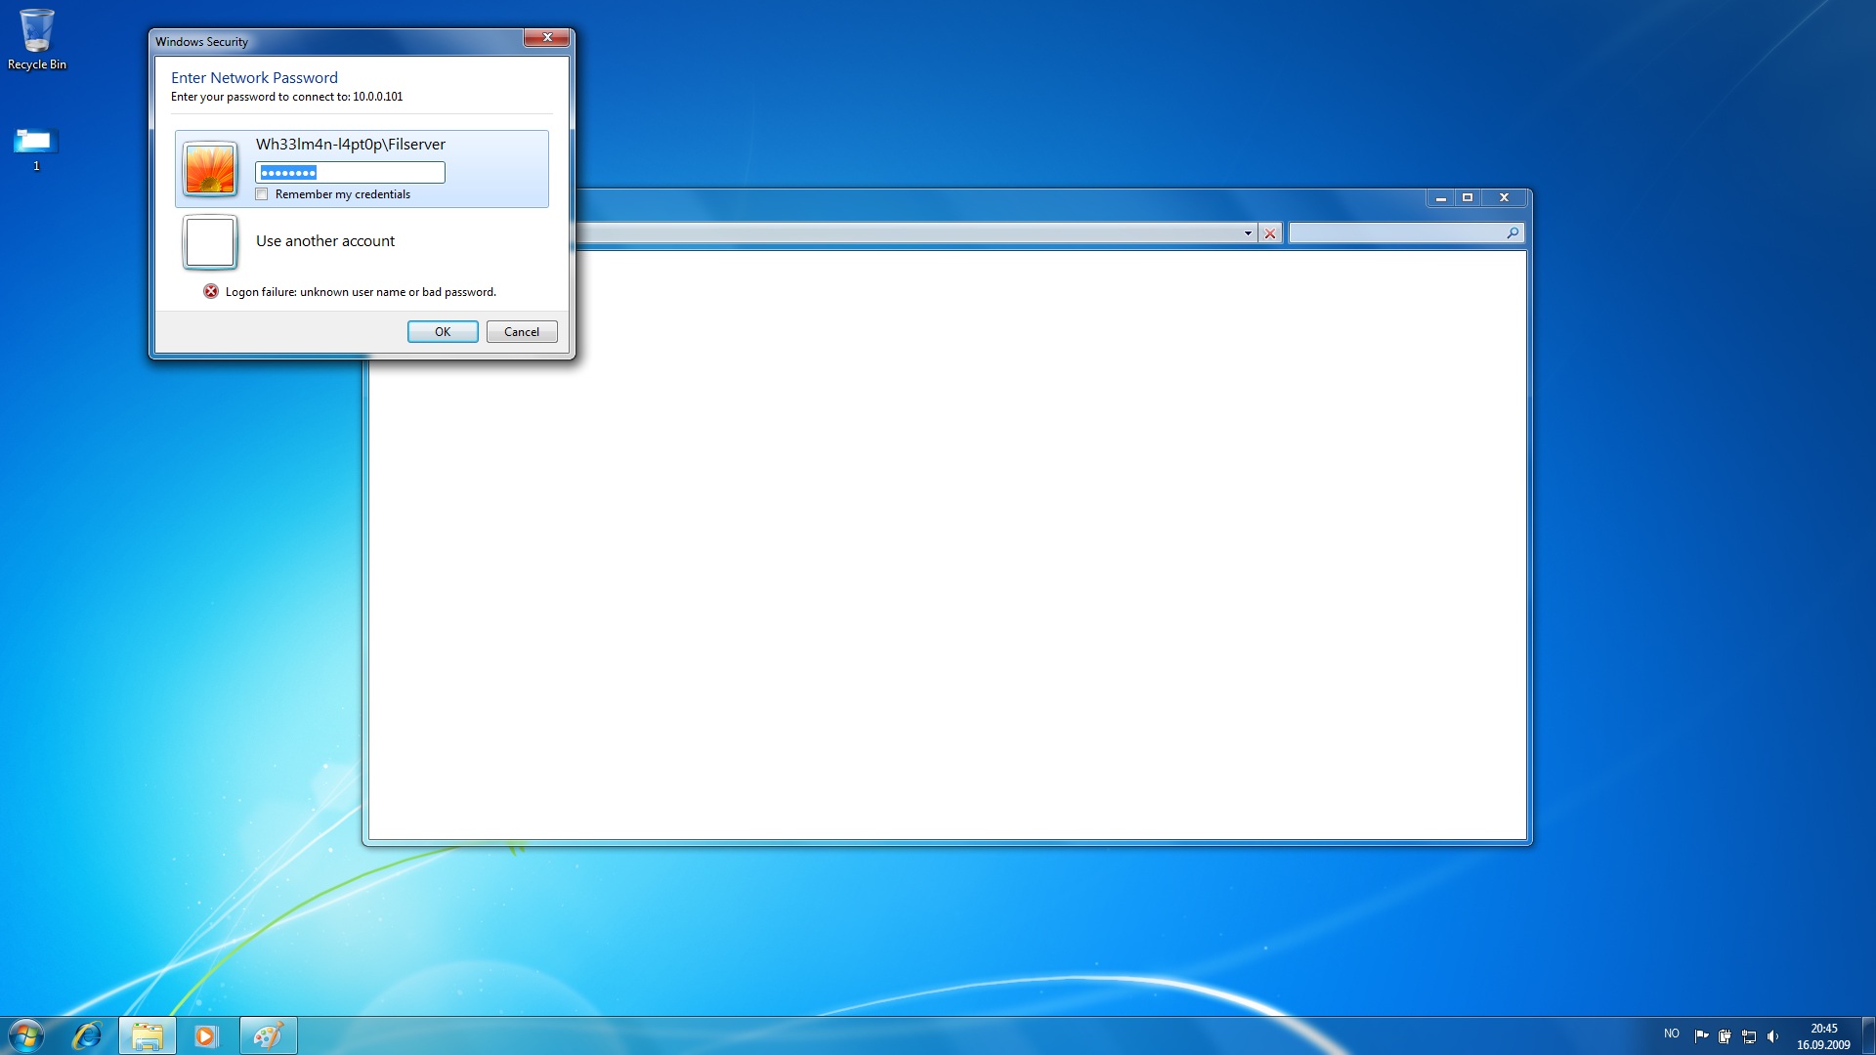Select the desktop folder named 1

36,149
